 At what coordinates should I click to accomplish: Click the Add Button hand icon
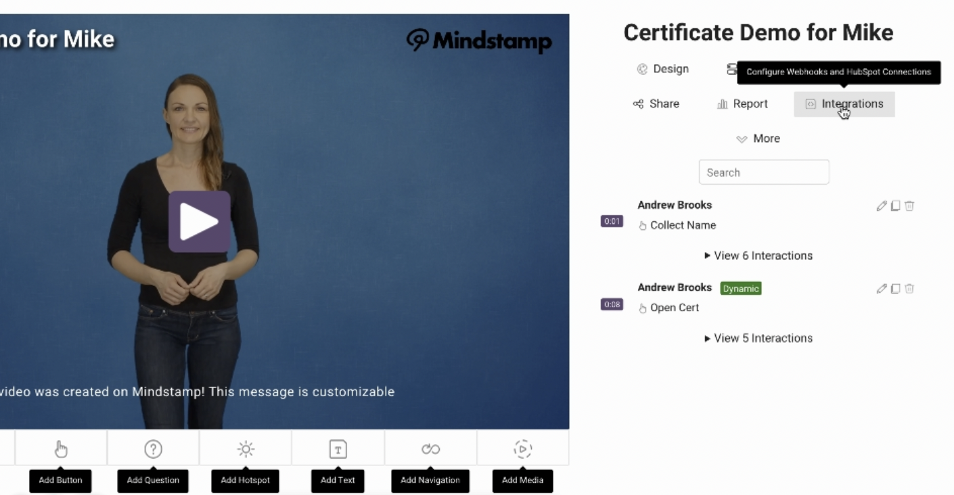tap(61, 449)
